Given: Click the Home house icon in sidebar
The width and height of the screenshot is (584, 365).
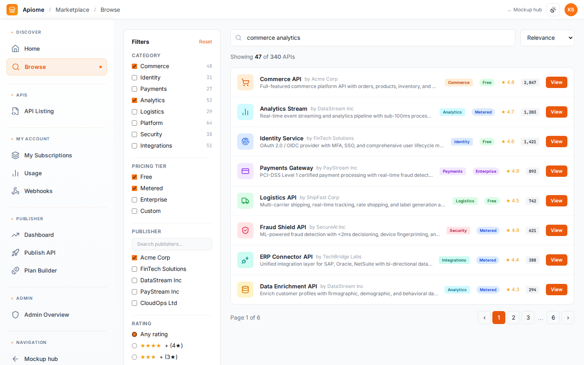Looking at the screenshot, I should (x=15, y=49).
